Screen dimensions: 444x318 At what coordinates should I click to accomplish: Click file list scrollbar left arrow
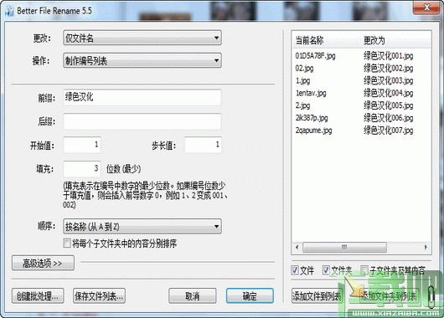297,247
